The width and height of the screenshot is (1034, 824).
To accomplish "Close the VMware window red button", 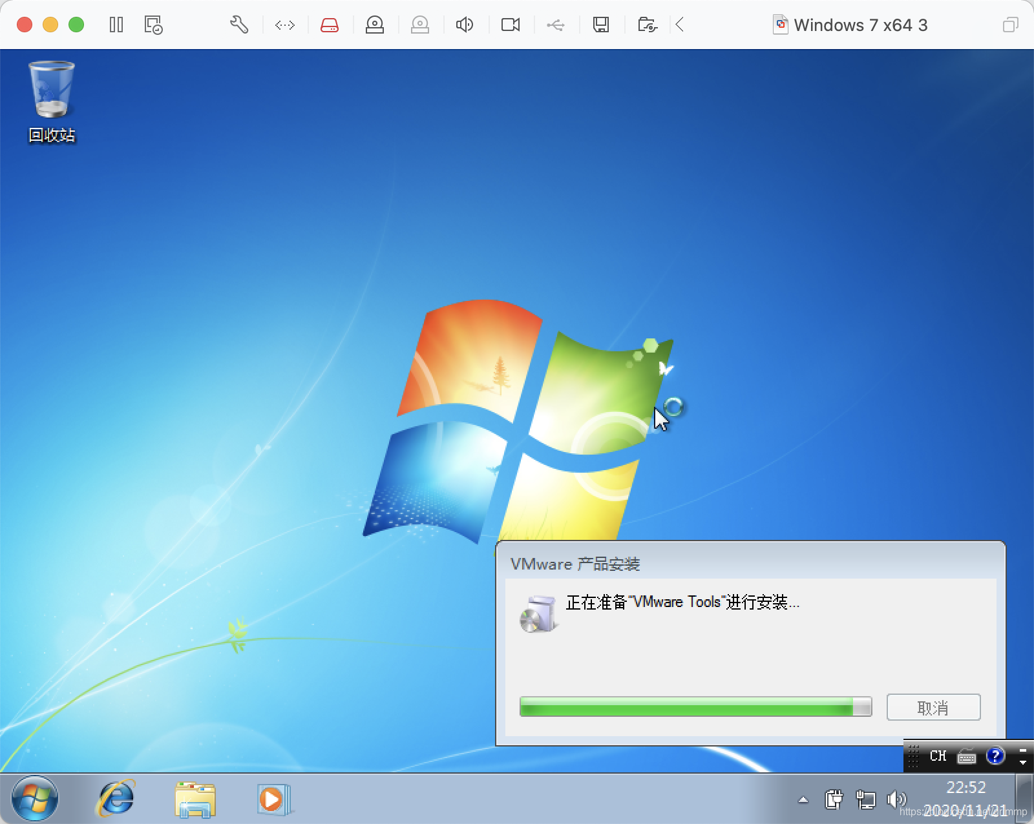I will [x=25, y=25].
